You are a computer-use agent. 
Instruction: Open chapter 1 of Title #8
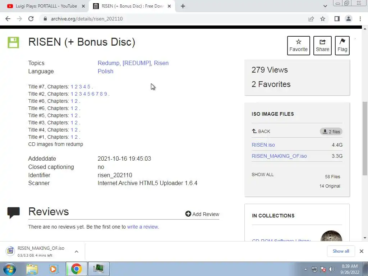[x=72, y=101]
